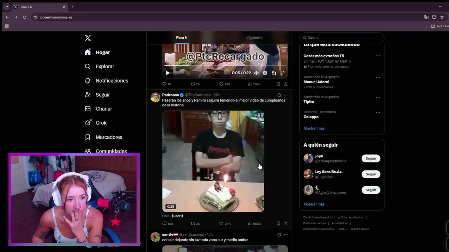Open santi profile avatar

click(x=155, y=237)
